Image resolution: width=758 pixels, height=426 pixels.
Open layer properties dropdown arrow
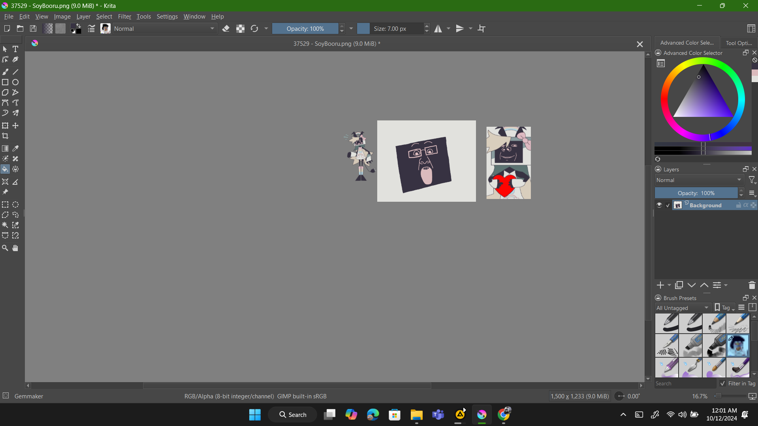pyautogui.click(x=726, y=285)
